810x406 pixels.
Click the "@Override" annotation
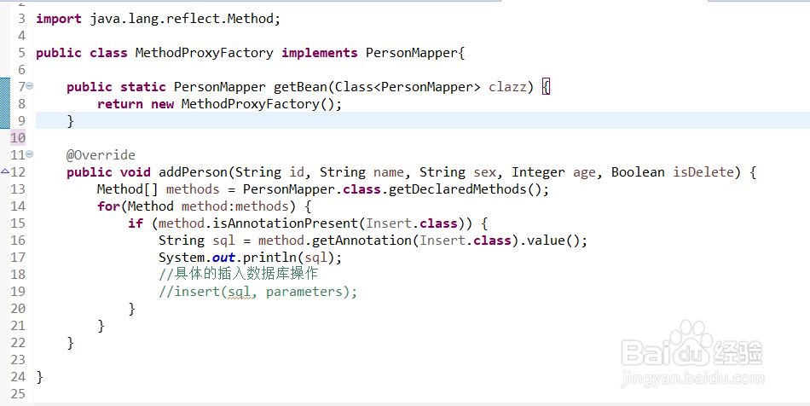pyautogui.click(x=101, y=155)
